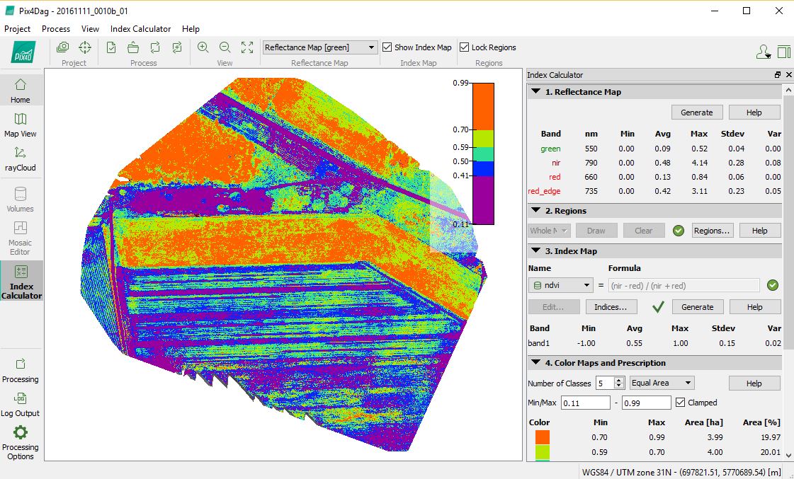
Task: Click the green checkmark beside Generate in Index Map
Action: [x=658, y=306]
